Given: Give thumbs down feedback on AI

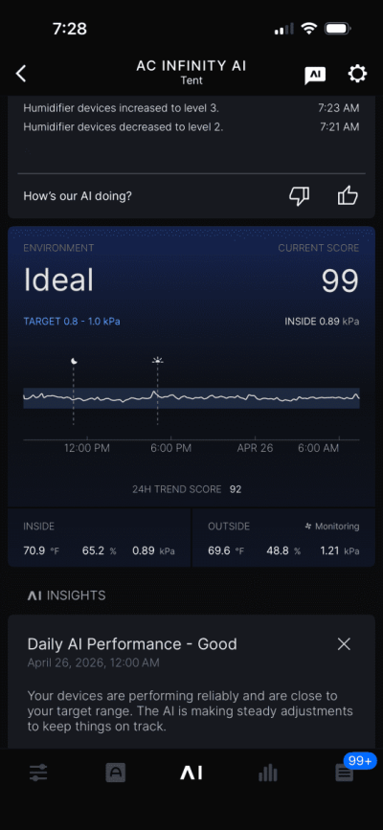Looking at the screenshot, I should point(299,196).
